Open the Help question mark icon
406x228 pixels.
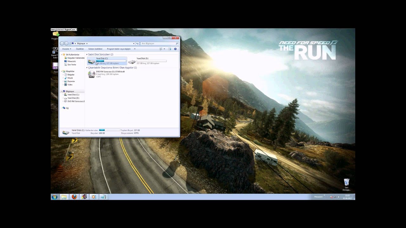pyautogui.click(x=175, y=49)
